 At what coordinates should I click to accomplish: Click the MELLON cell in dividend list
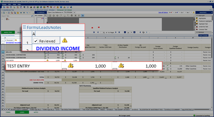click(25, 52)
